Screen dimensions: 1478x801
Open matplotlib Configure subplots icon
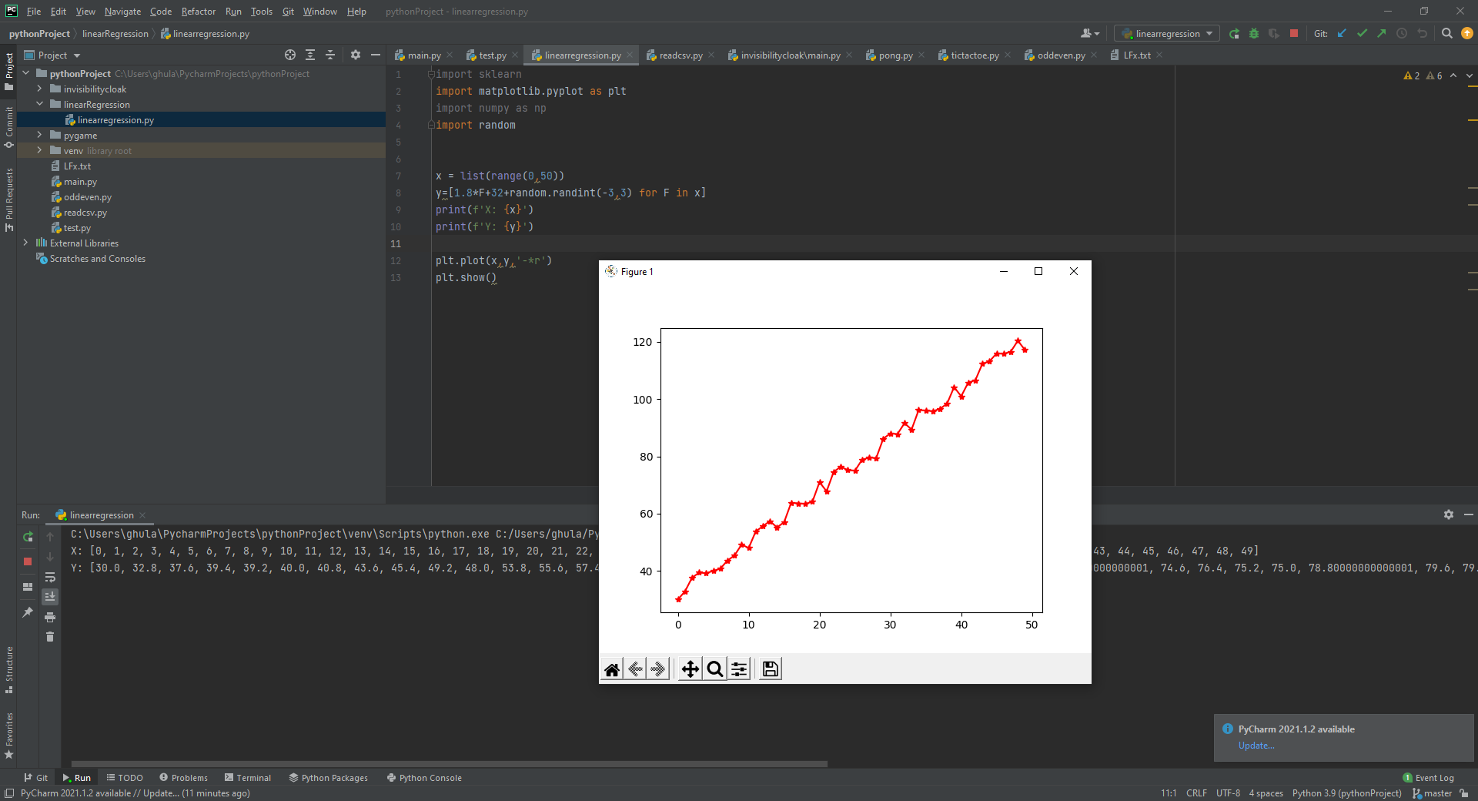[x=739, y=669]
